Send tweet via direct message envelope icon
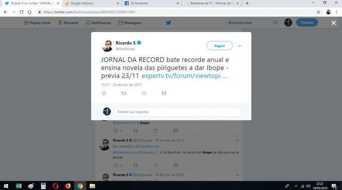The width and height of the screenshot is (342, 190). (x=164, y=93)
